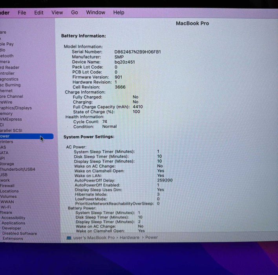Click Condition value Normal
Image resolution: width=278 pixels, height=275 pixels.
click(x=110, y=126)
